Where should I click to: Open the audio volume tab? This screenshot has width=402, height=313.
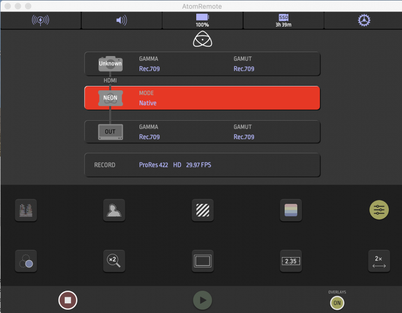(x=121, y=21)
